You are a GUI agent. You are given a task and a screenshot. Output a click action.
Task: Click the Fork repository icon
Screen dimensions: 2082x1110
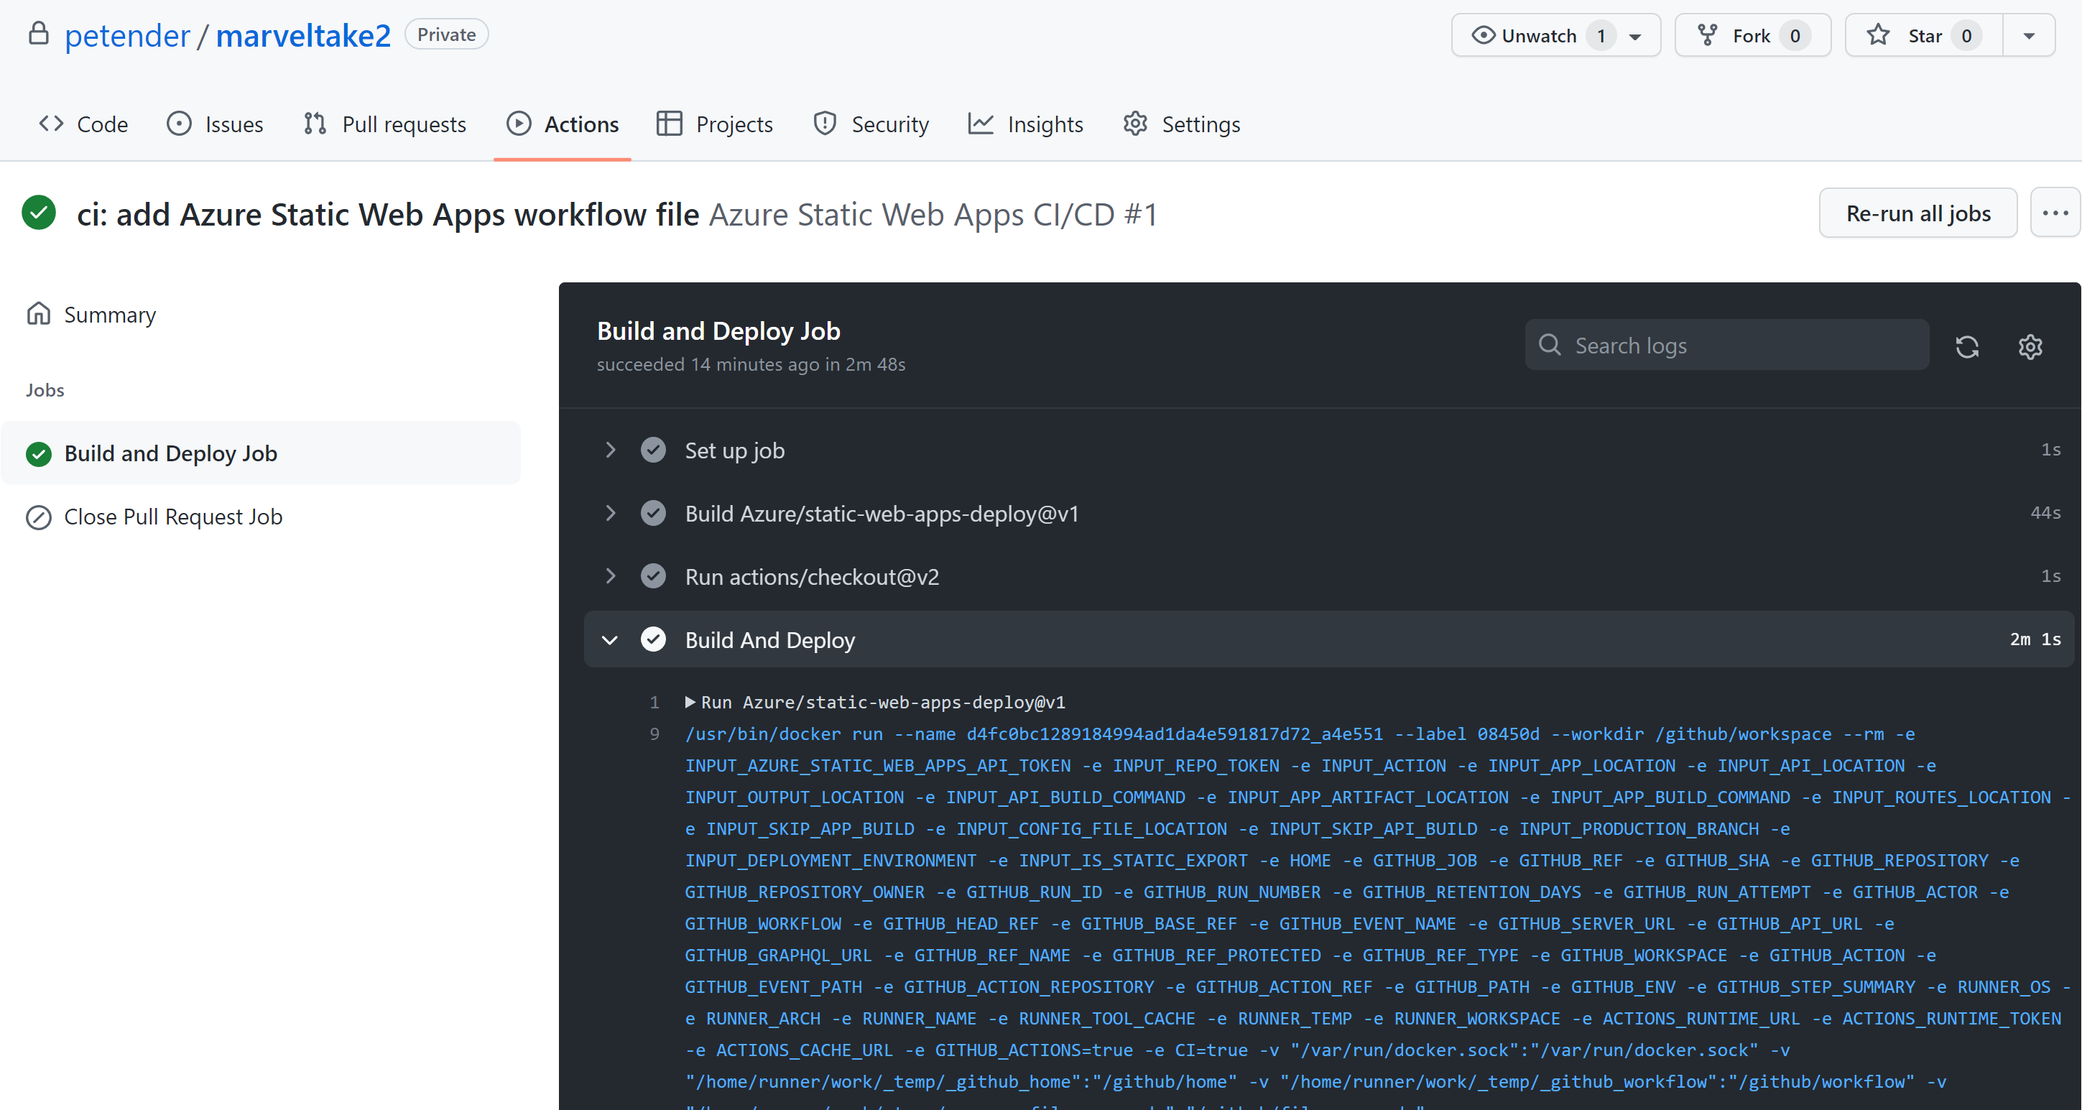click(1707, 36)
